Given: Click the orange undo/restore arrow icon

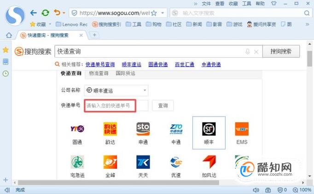Looking at the screenshot, I should pyautogui.click(x=57, y=12).
